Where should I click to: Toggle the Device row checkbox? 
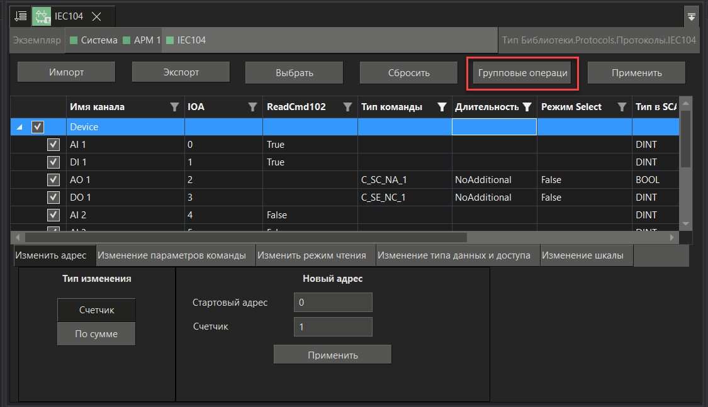pyautogui.click(x=38, y=127)
